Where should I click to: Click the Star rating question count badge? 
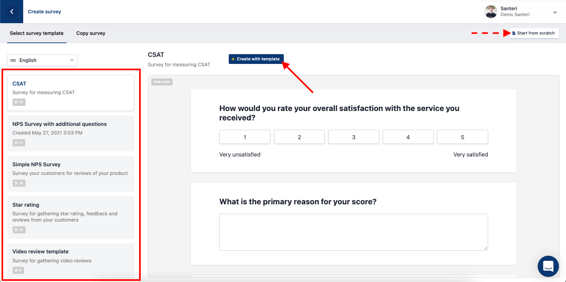pyautogui.click(x=19, y=230)
